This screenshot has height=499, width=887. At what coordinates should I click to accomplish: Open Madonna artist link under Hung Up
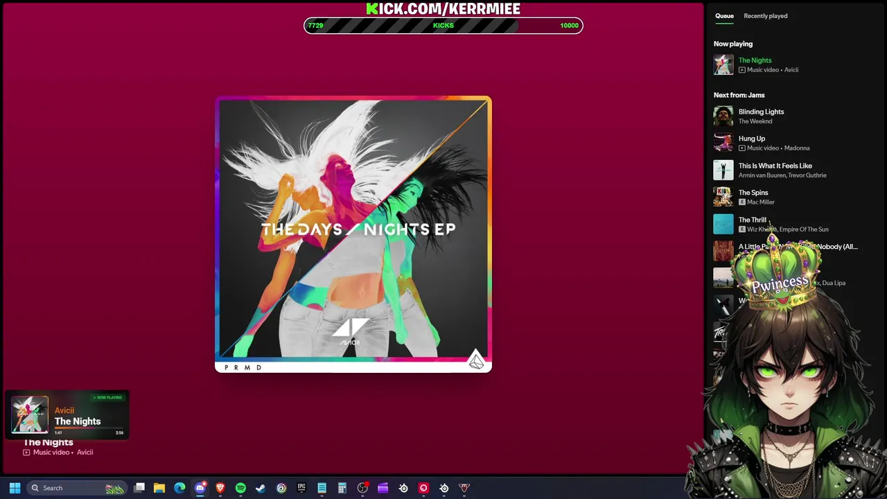click(797, 148)
